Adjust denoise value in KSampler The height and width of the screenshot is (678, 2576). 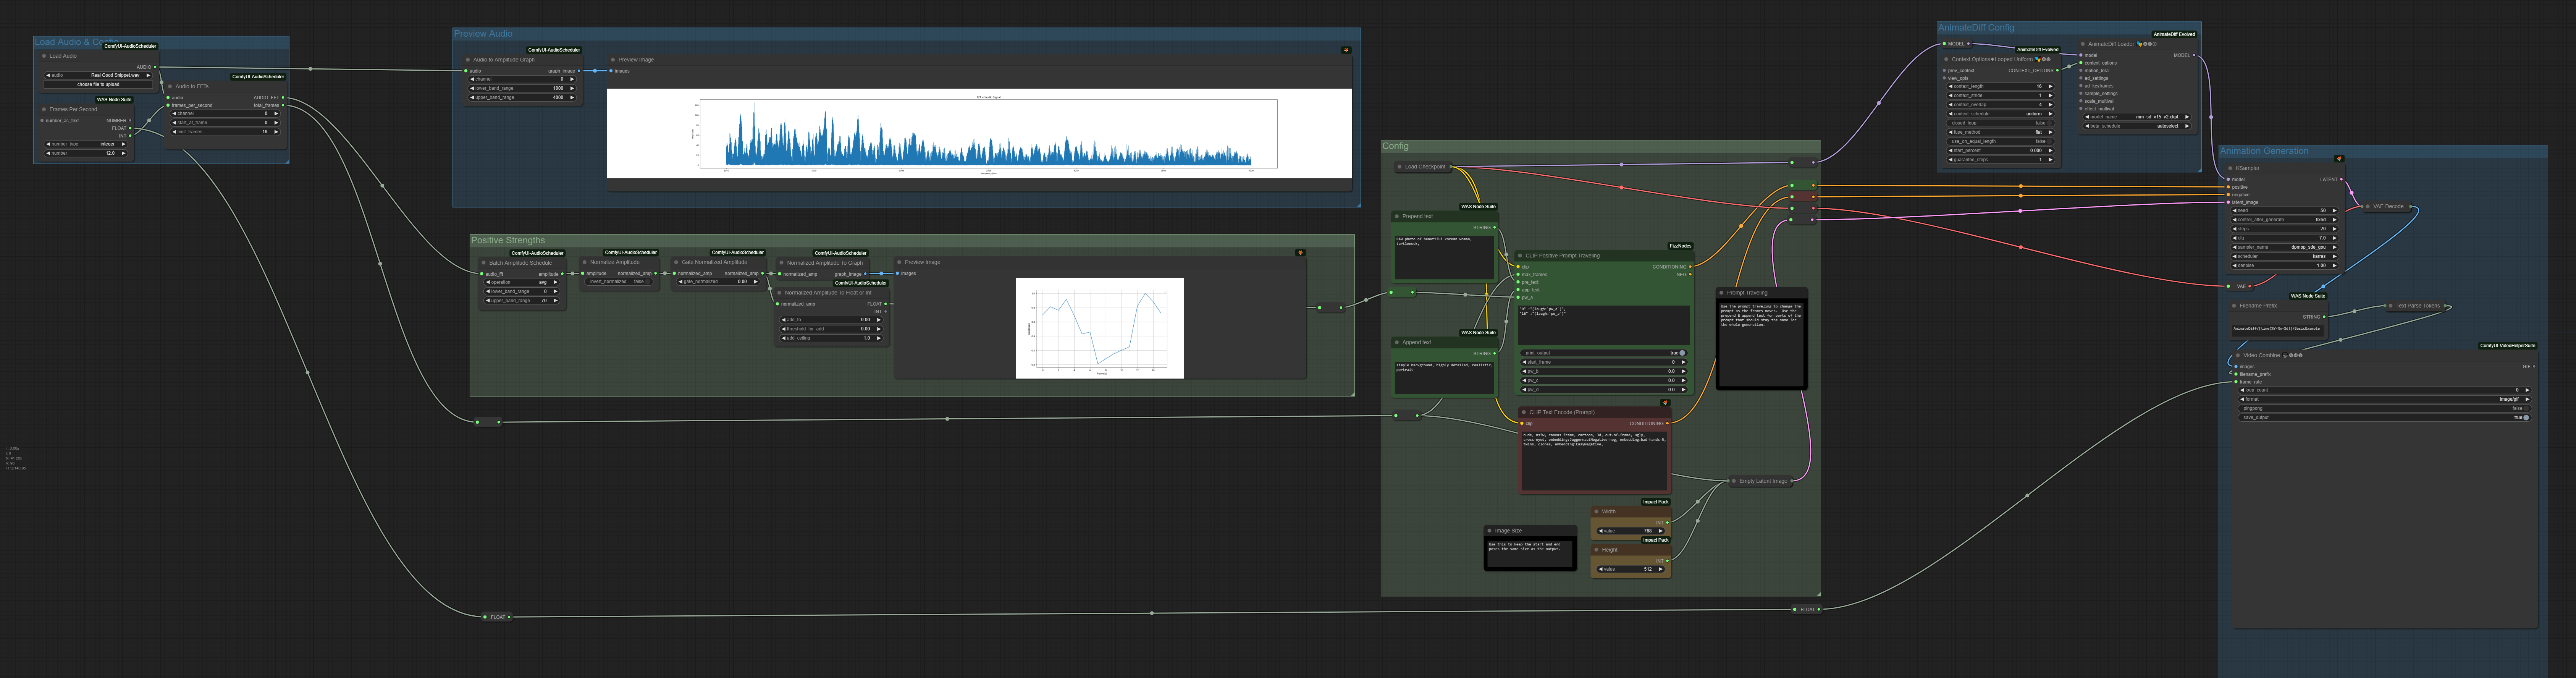2285,265
